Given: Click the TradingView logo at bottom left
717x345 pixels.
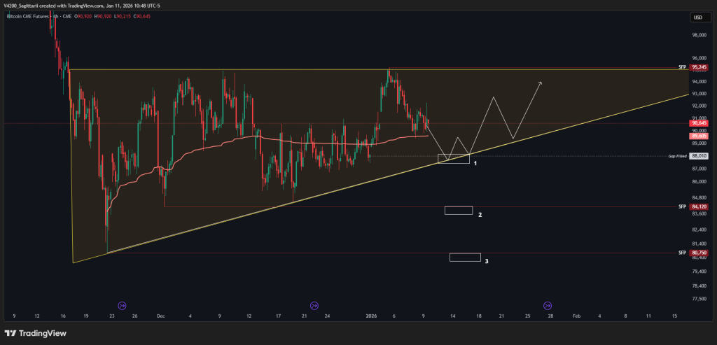Looking at the screenshot, I should pos(36,333).
